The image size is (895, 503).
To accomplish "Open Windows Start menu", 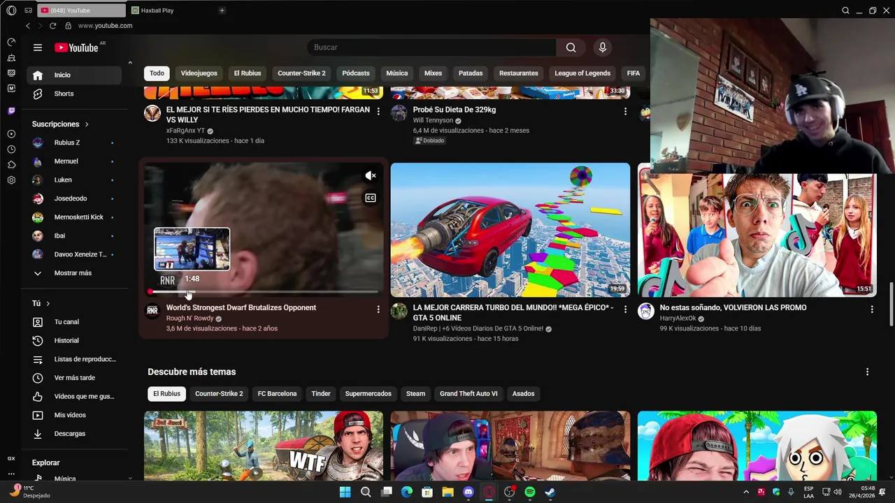I will tap(345, 492).
